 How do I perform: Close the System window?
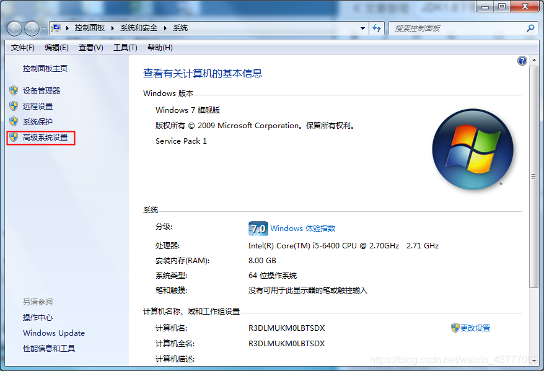(x=525, y=6)
